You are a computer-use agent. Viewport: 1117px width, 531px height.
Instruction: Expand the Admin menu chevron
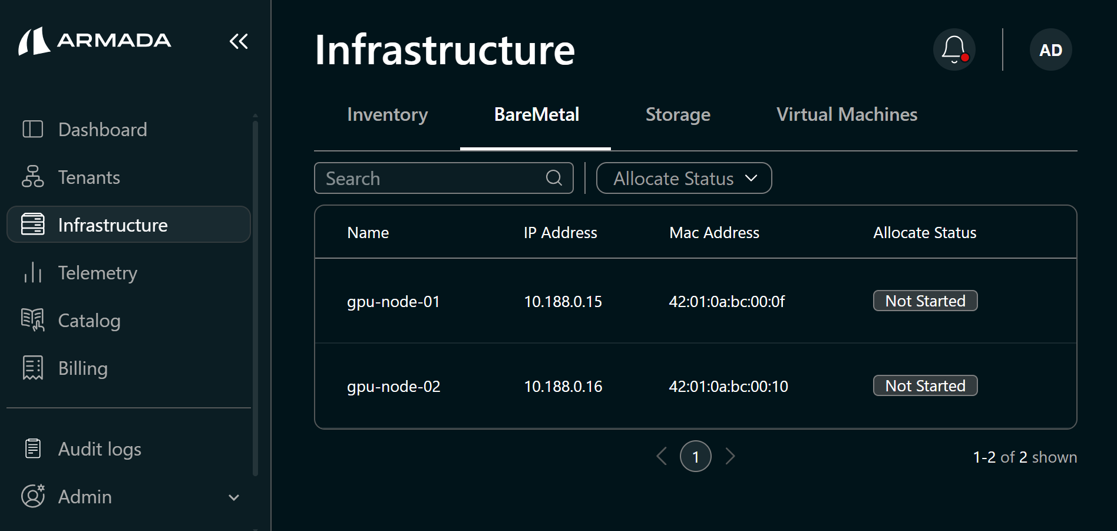click(x=234, y=497)
